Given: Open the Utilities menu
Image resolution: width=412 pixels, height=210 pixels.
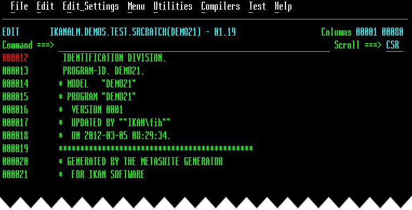Looking at the screenshot, I should click(173, 6).
